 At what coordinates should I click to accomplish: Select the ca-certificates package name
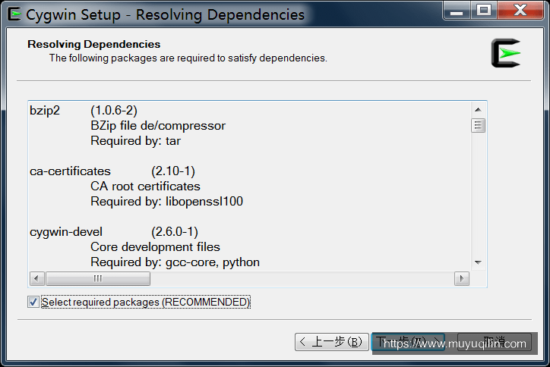[x=70, y=171]
